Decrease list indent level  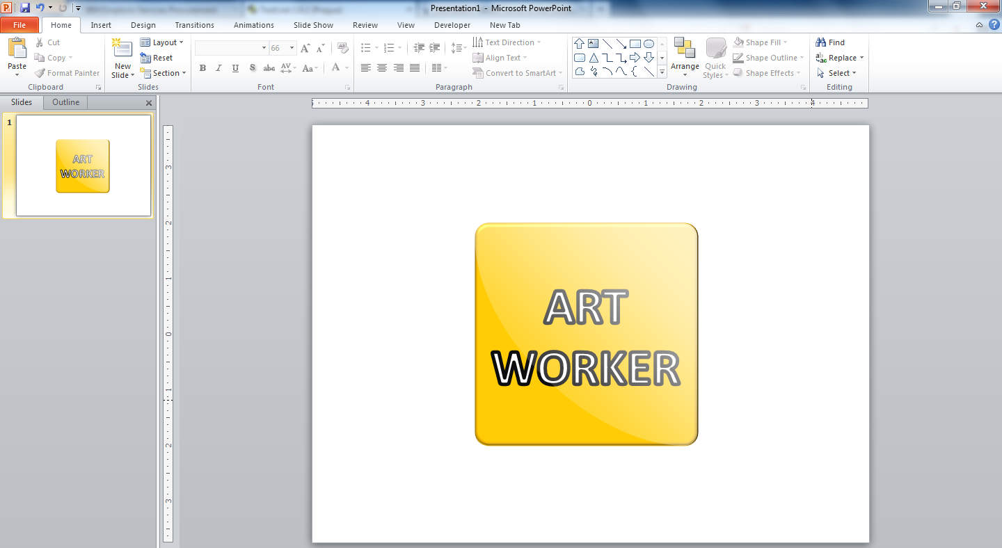[419, 48]
